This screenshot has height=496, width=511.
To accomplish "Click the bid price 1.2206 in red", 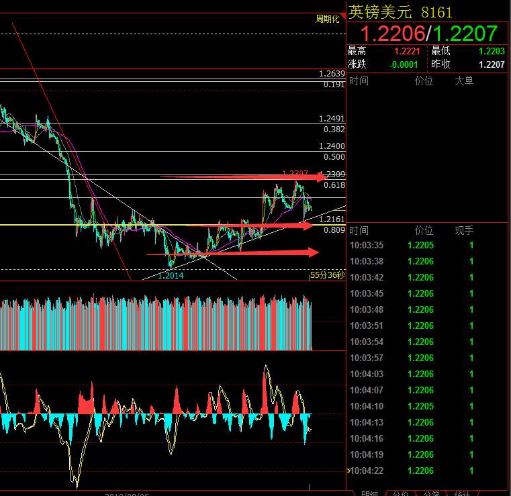I will click(x=393, y=33).
